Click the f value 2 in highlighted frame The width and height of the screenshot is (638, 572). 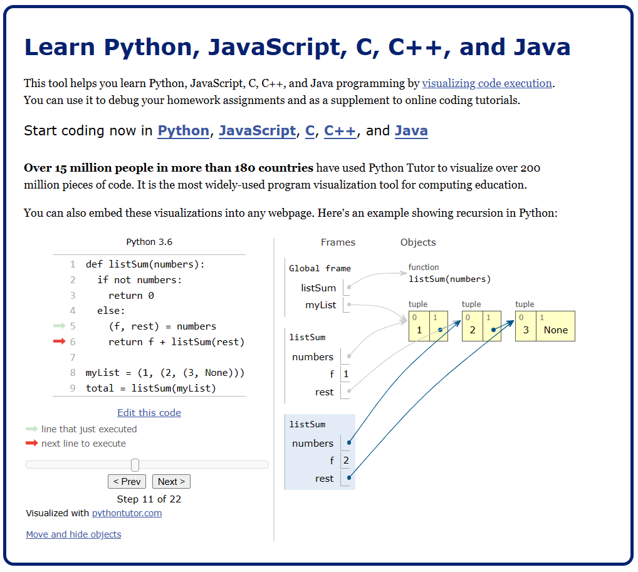point(346,460)
